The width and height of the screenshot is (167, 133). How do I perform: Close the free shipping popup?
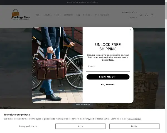tap(131, 30)
